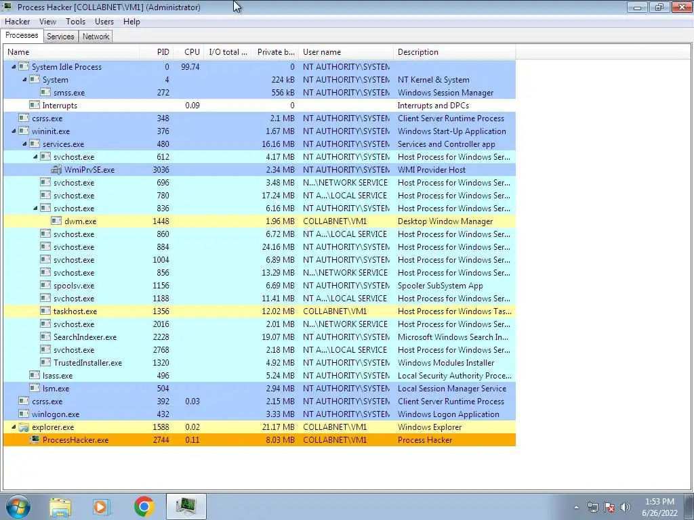Sort by the PID column header
Screen dimensions: 694x520
point(157,51)
